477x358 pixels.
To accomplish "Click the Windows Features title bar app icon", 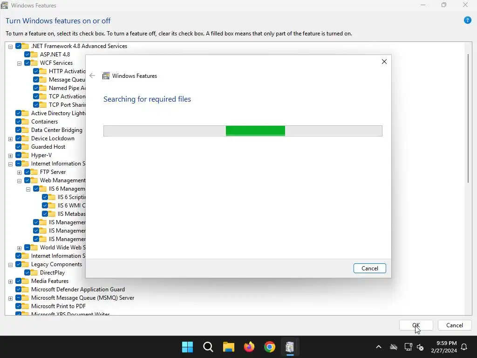I will pos(5,5).
